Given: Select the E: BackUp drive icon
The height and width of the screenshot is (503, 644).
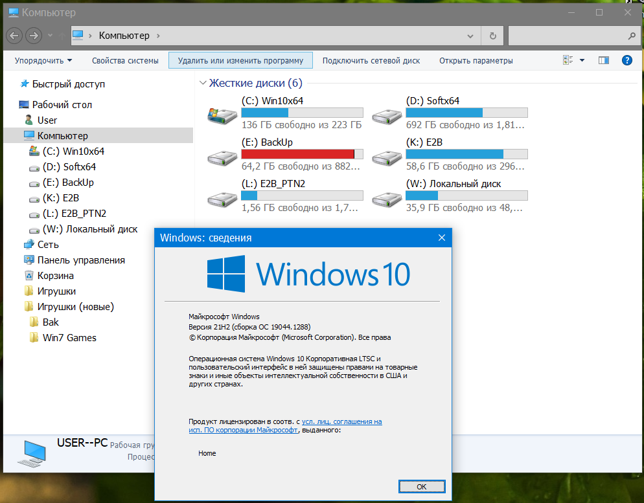Looking at the screenshot, I should click(222, 157).
